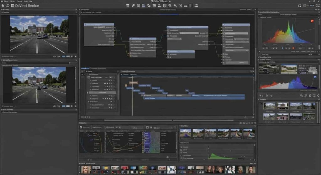The image size is (321, 175).
Task: Click the blue circle button under the top histogram
Action: [x=282, y=48]
